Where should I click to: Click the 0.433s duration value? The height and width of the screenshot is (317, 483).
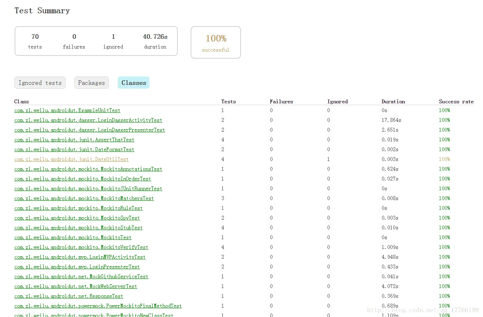point(390,267)
